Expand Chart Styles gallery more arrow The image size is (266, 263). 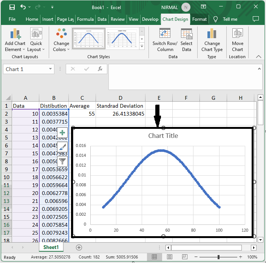(142, 46)
